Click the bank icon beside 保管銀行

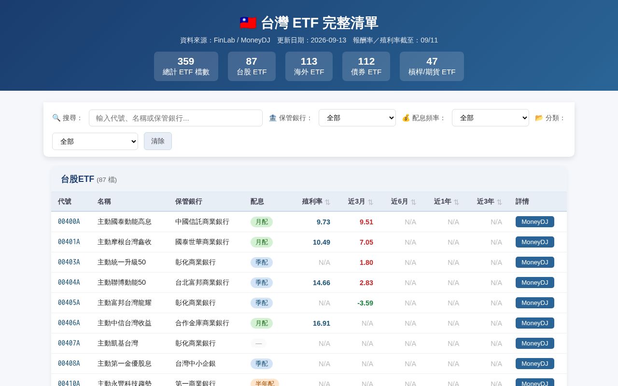(273, 118)
